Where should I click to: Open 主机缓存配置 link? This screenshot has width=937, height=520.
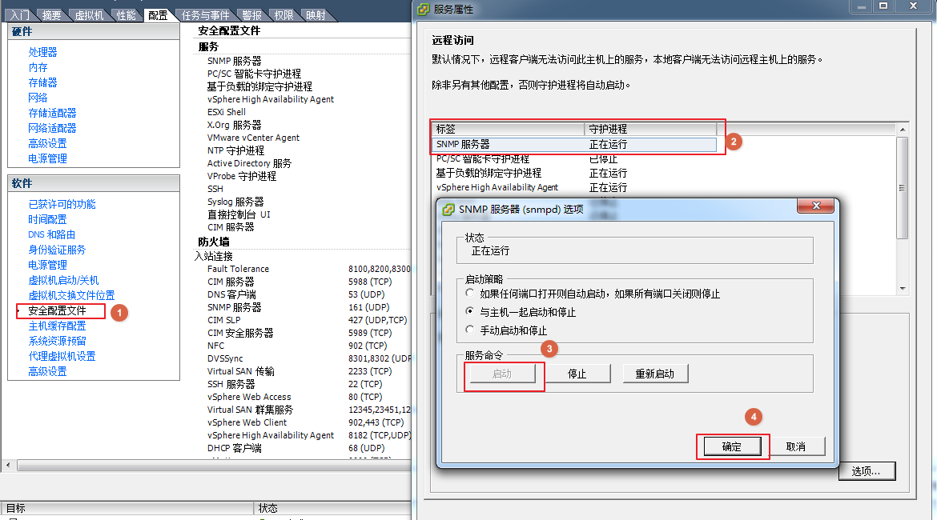click(x=58, y=326)
